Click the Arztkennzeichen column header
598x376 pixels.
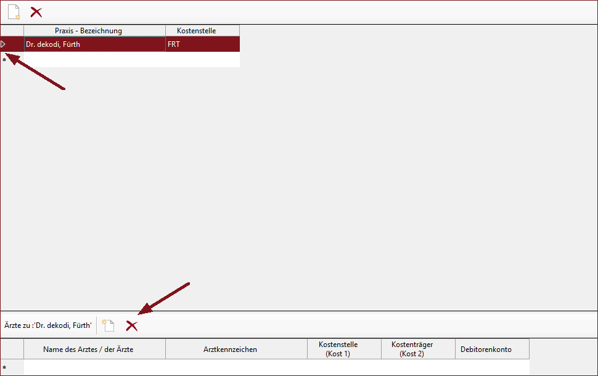click(x=237, y=349)
